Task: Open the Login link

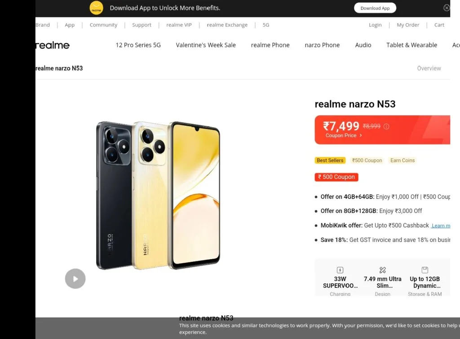Action: (x=375, y=25)
